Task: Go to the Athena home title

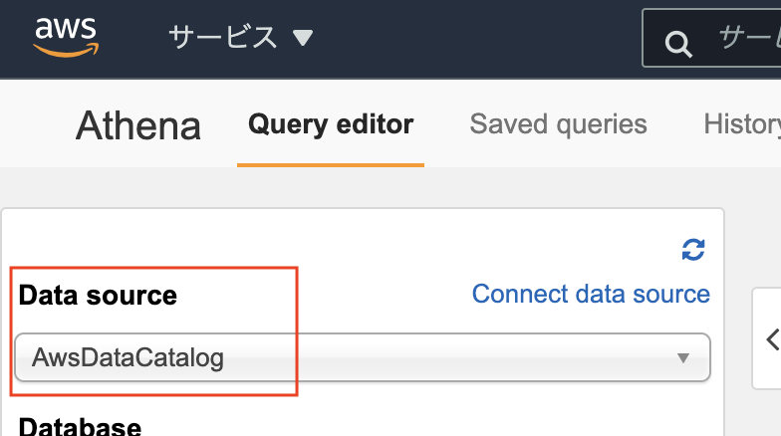Action: (x=137, y=125)
